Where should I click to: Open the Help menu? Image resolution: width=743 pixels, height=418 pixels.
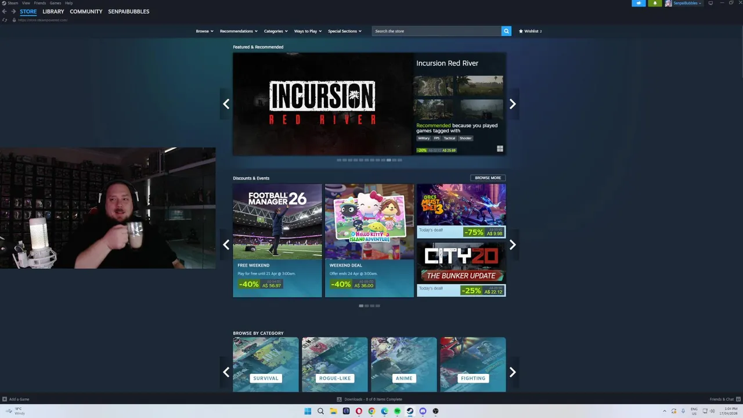coord(68,3)
